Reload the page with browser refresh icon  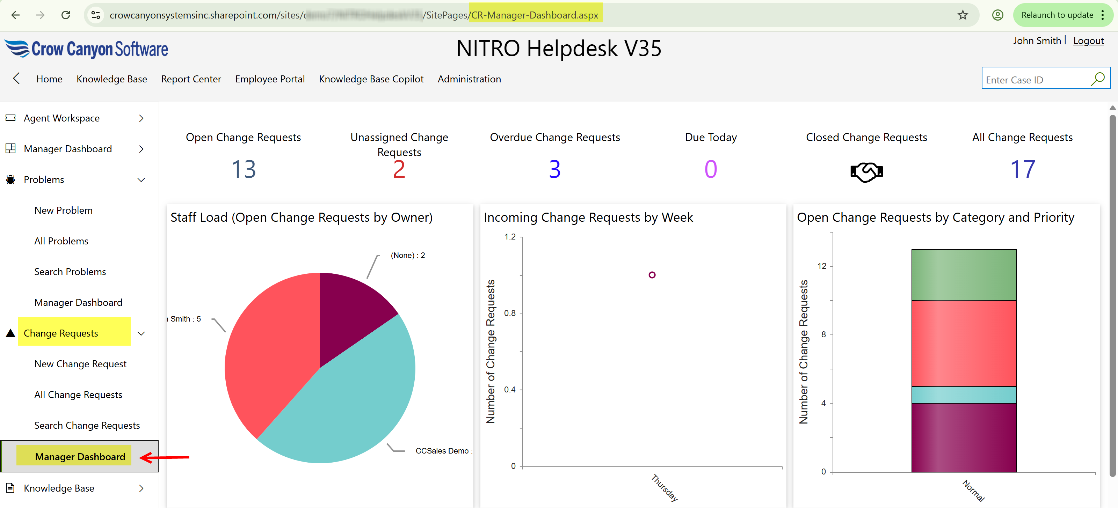(x=66, y=15)
